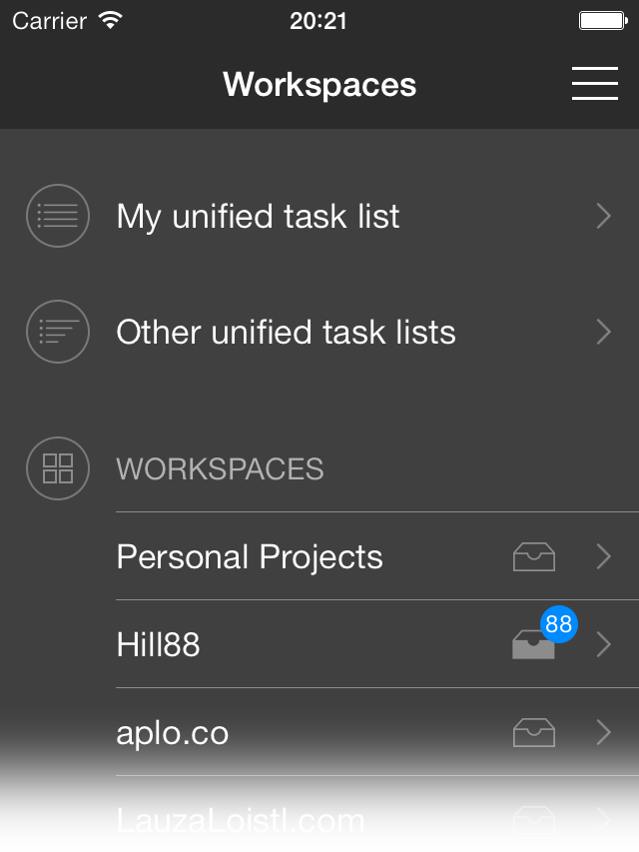Viewport: 639px width, 852px height.
Task: Expand chevron beside Other unified task lists
Action: coord(603,332)
